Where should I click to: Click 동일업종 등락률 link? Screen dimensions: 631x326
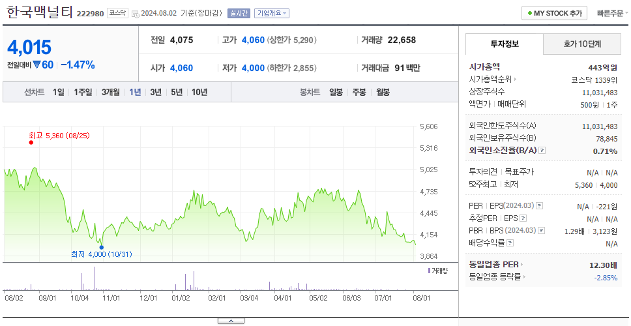(x=495, y=277)
